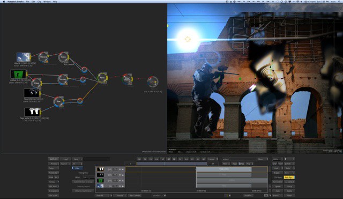Open the File menu
This screenshot has height=199, width=343.
pos(27,2)
